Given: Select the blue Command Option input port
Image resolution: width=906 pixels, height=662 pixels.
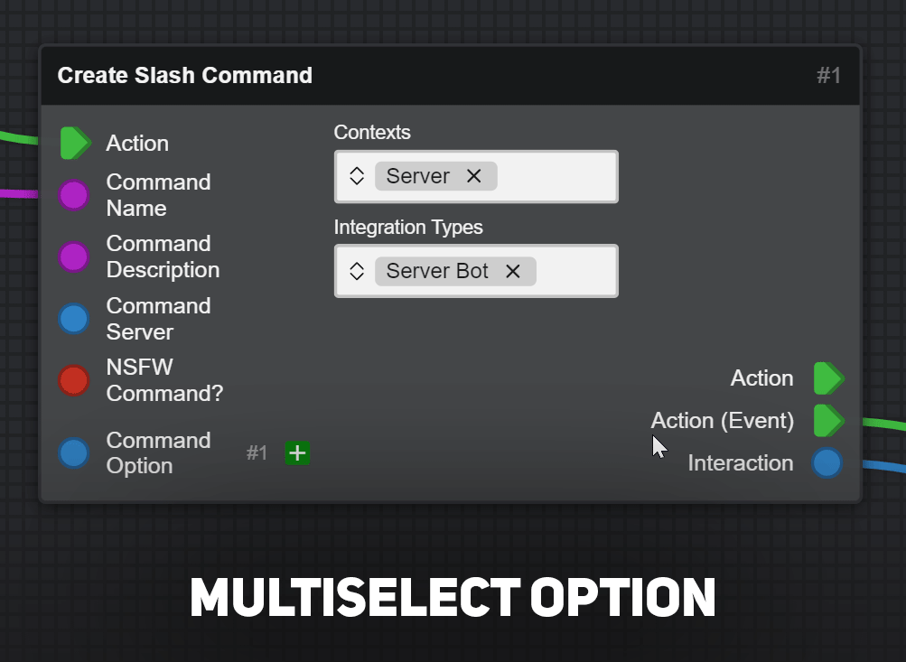Looking at the screenshot, I should [74, 452].
